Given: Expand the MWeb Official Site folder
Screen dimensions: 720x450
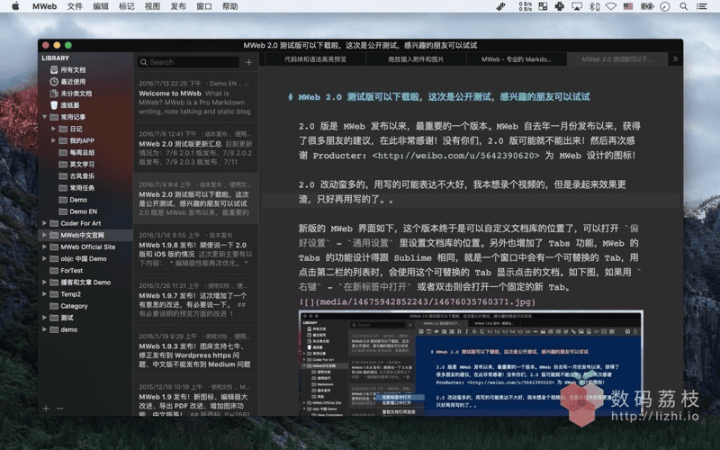Looking at the screenshot, I should pyautogui.click(x=44, y=247).
